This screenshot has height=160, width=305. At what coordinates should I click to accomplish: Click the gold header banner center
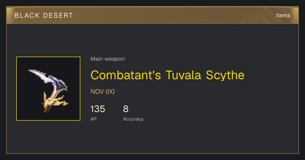(152, 15)
